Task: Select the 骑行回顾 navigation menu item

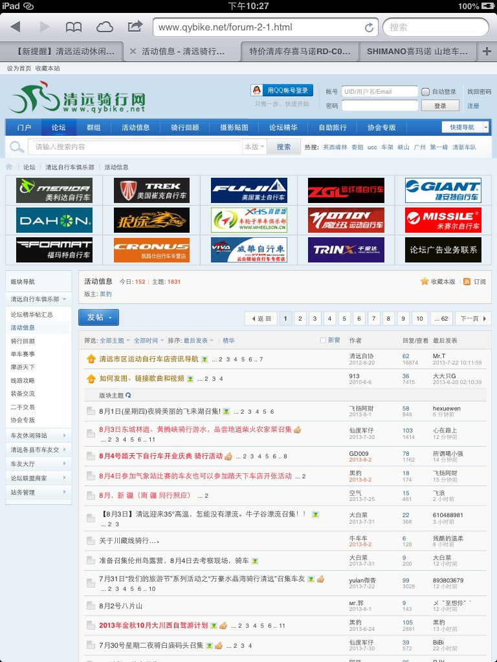Action: [185, 127]
